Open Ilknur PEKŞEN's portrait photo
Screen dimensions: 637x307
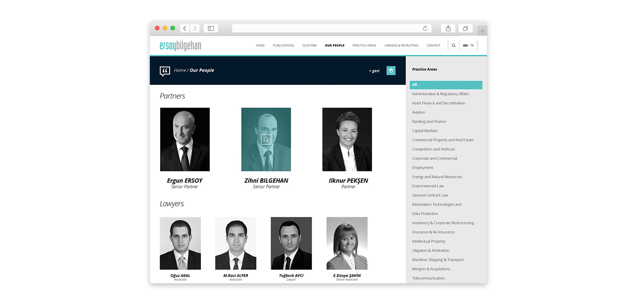(347, 139)
